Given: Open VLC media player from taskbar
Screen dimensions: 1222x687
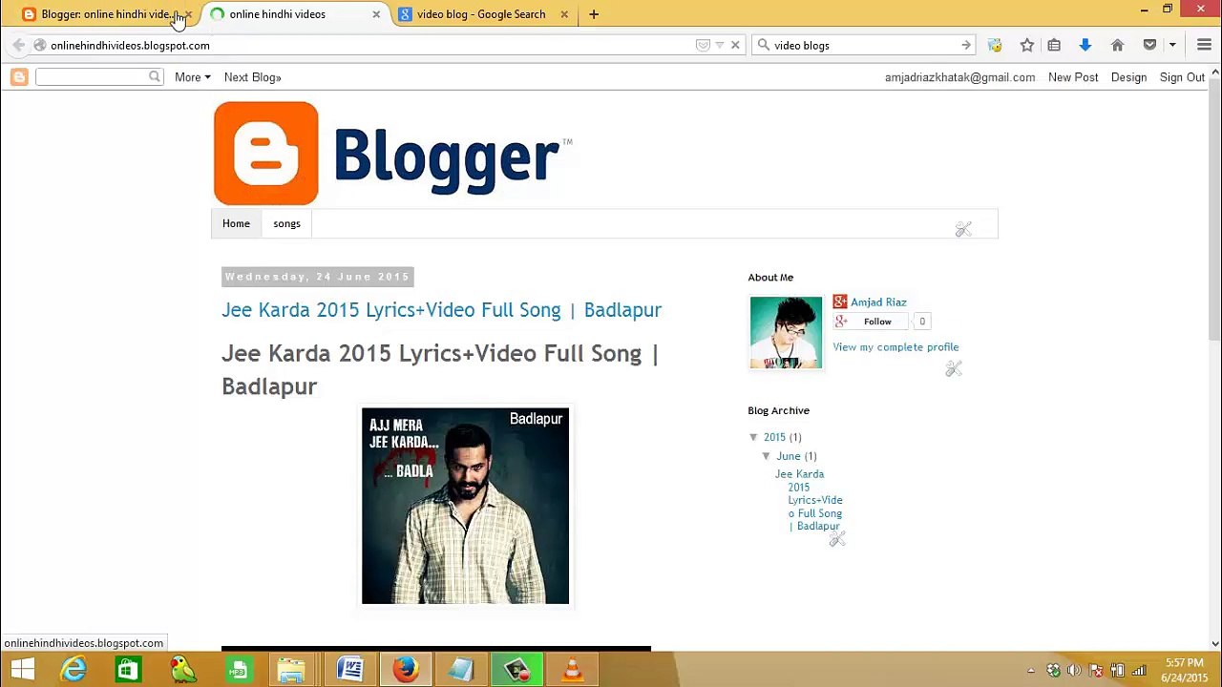Looking at the screenshot, I should pos(573,670).
